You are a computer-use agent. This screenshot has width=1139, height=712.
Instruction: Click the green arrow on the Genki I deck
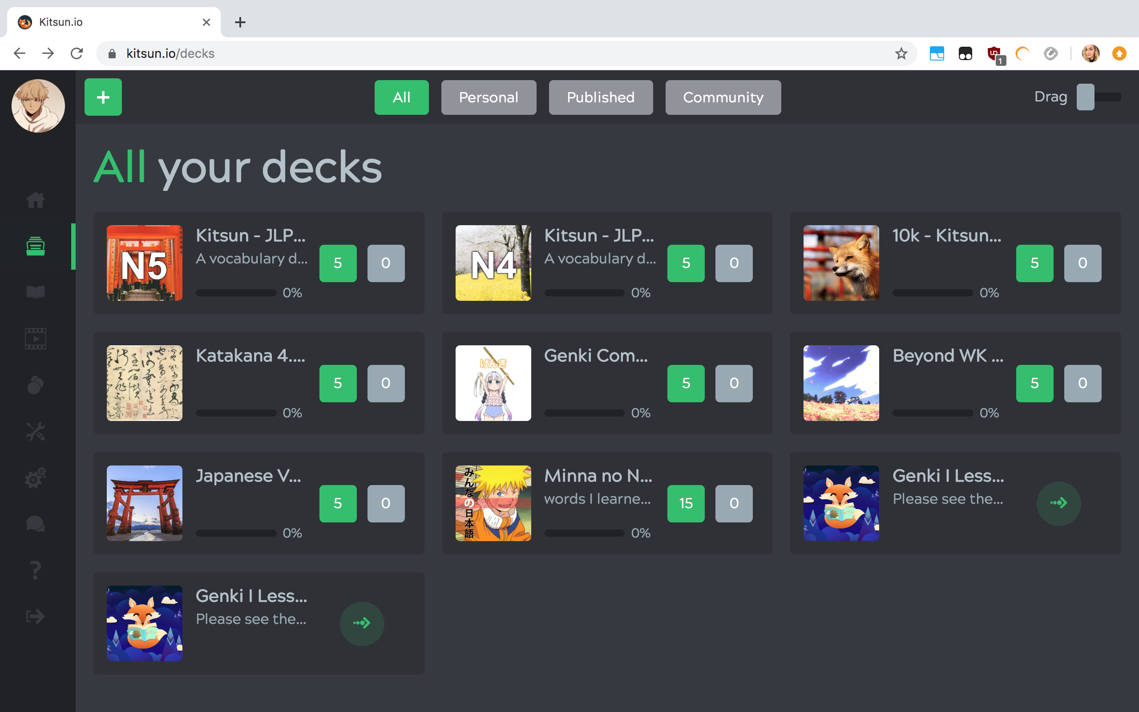[1058, 503]
